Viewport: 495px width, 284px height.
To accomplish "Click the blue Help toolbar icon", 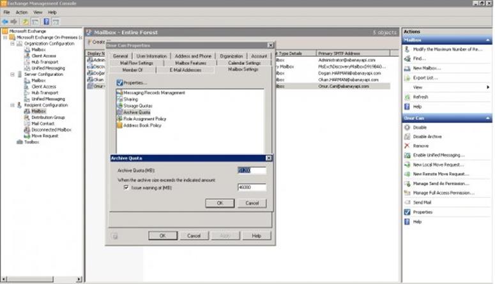I will [x=47, y=22].
